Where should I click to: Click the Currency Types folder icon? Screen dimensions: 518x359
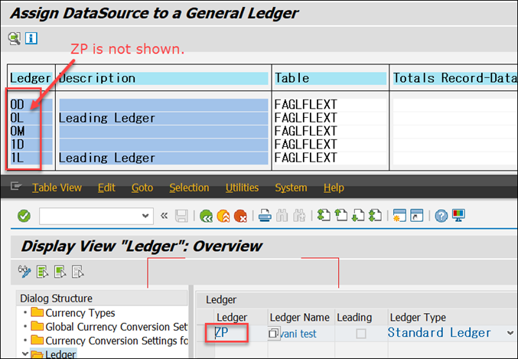tap(37, 312)
